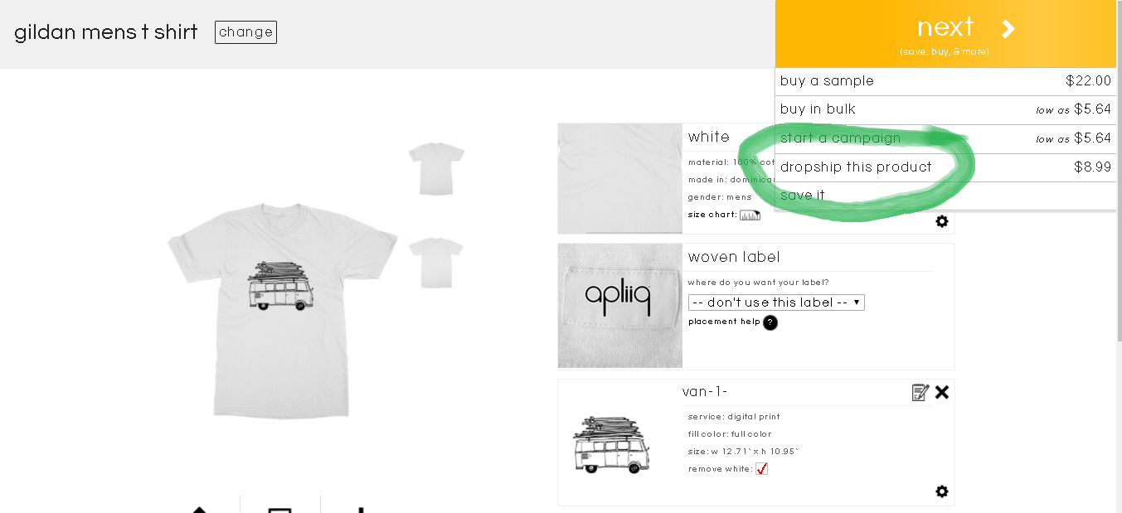Select the lower t-shirt view thumbnail

[x=436, y=264]
